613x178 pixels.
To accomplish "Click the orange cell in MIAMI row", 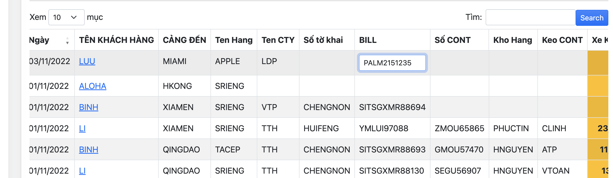I will 597,63.
